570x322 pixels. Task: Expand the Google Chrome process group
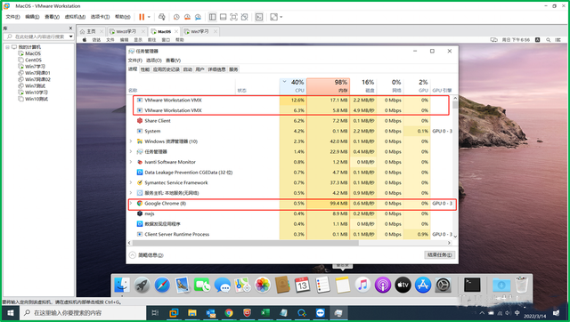(x=131, y=204)
